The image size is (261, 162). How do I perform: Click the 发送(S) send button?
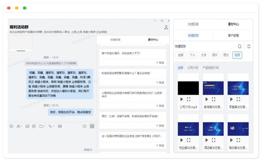click(88, 149)
